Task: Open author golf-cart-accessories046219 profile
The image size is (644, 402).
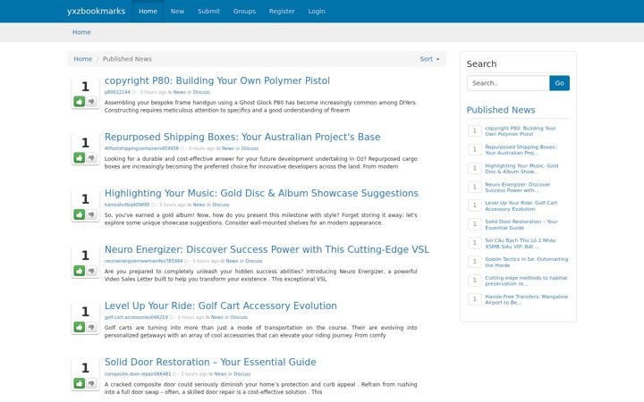Action: 136,317
